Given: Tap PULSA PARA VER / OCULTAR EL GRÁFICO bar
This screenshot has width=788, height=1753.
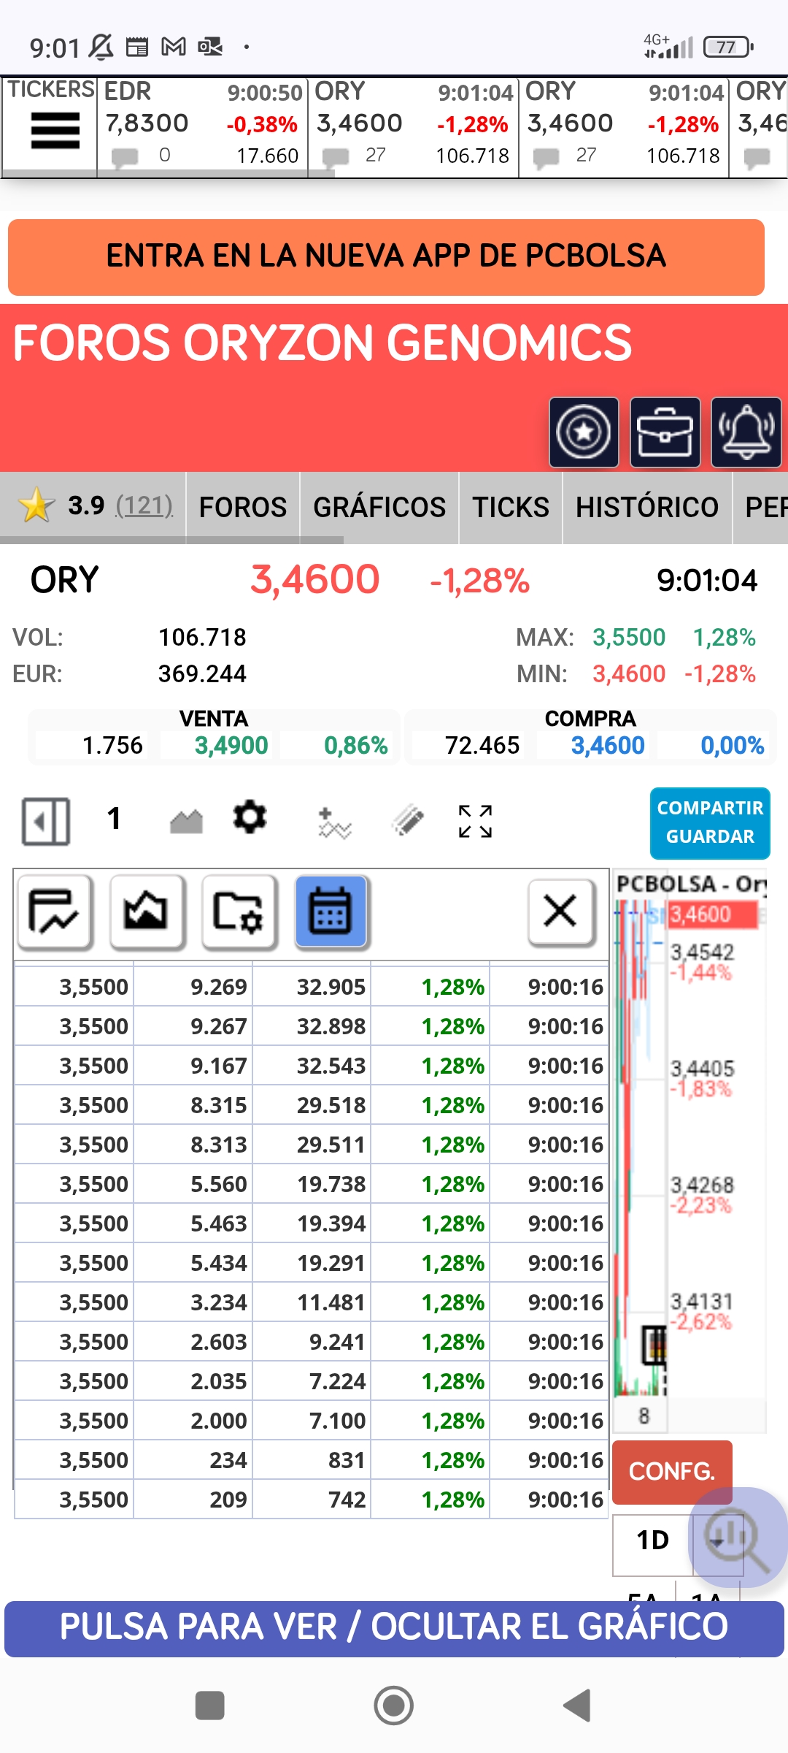Looking at the screenshot, I should 394,1627.
